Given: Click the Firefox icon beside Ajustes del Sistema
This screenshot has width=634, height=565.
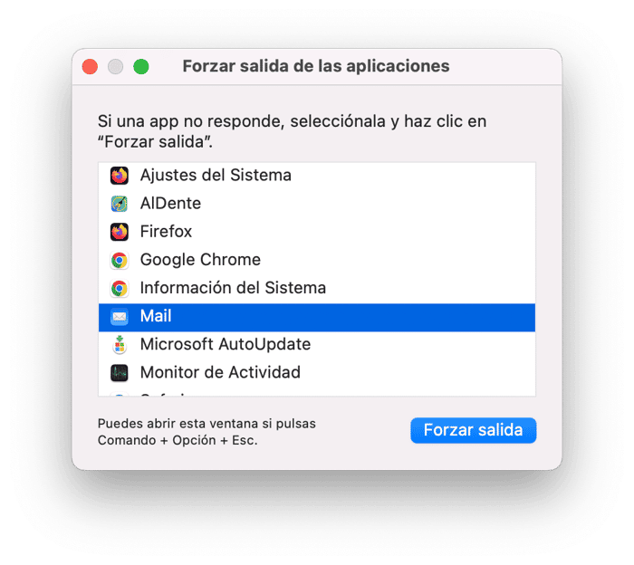Looking at the screenshot, I should click(x=120, y=176).
